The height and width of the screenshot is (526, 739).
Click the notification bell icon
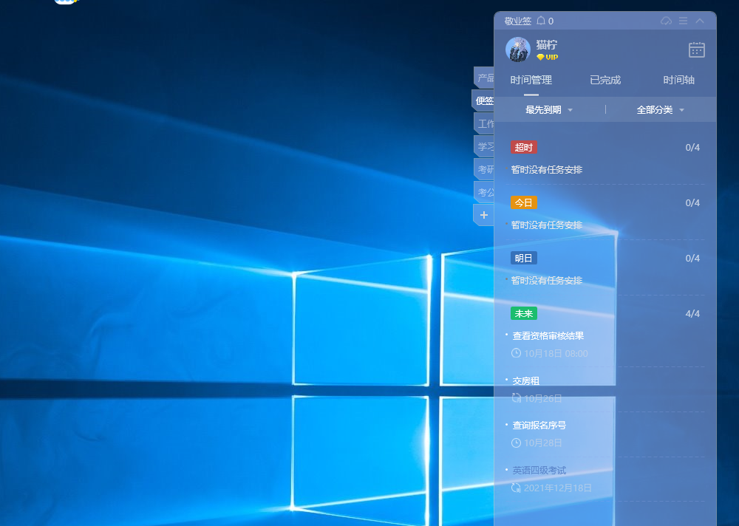pyautogui.click(x=541, y=21)
